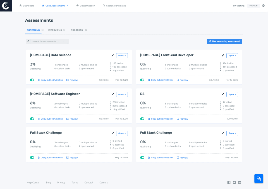Click the Preview external-link icon on DS card
Viewport: 268px width, 189px height.
[178, 118]
